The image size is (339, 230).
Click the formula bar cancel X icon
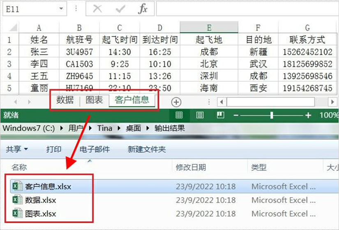(x=97, y=9)
